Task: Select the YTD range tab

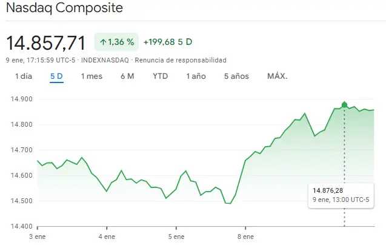Action: (x=160, y=76)
